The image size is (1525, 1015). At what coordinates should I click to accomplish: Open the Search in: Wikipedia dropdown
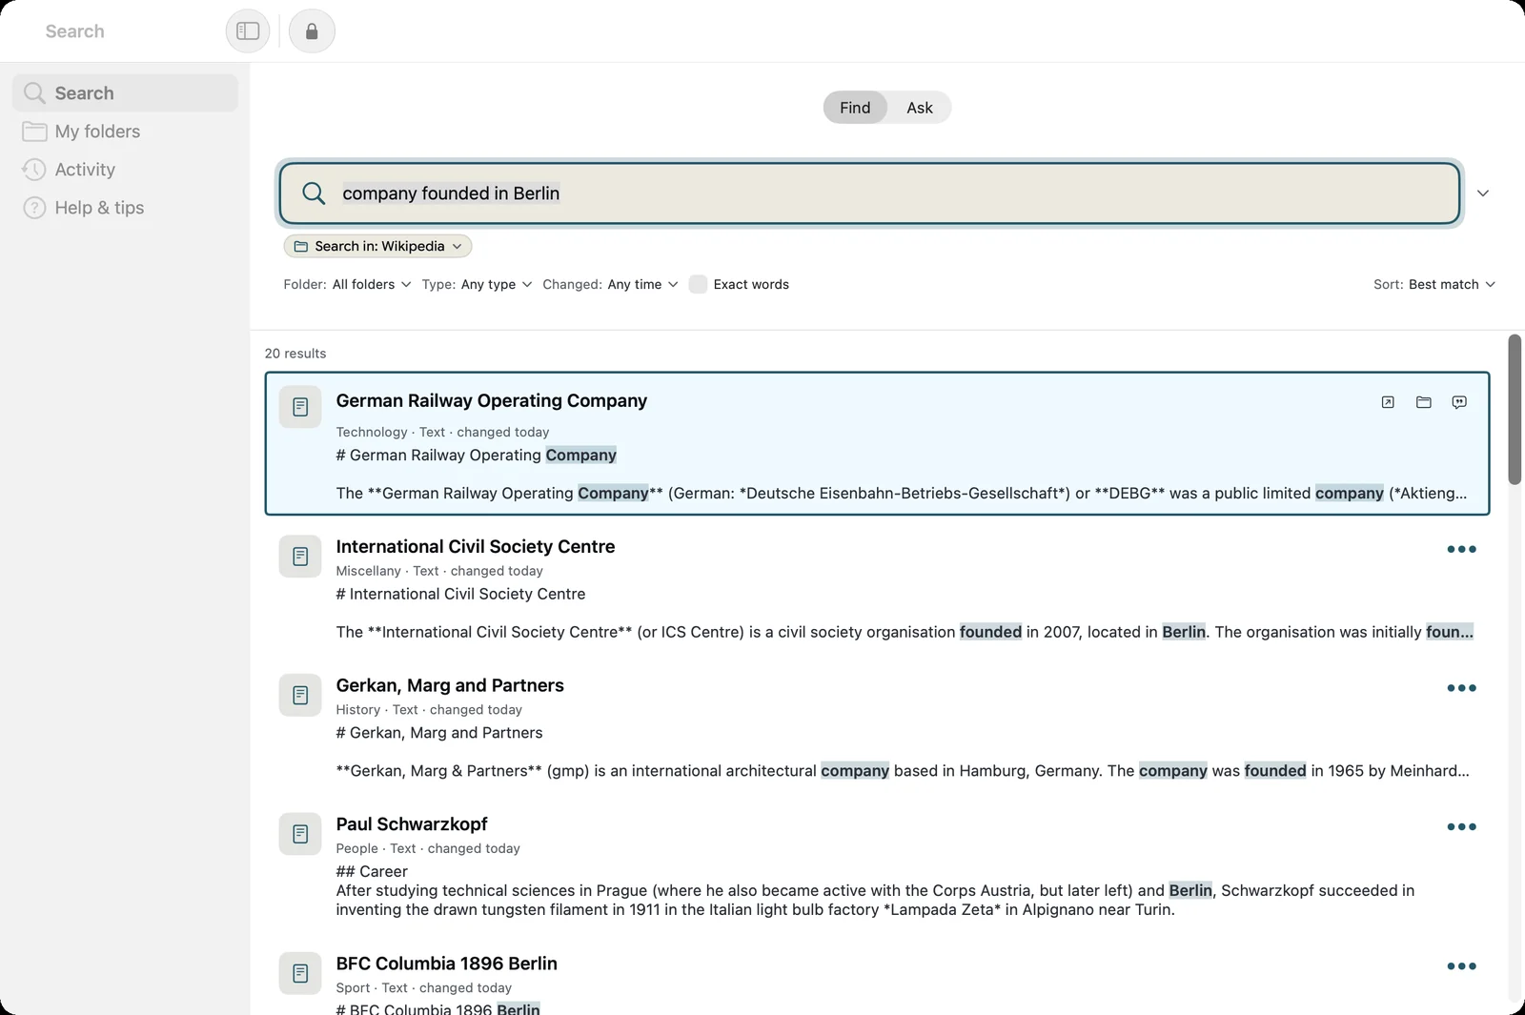tap(377, 246)
